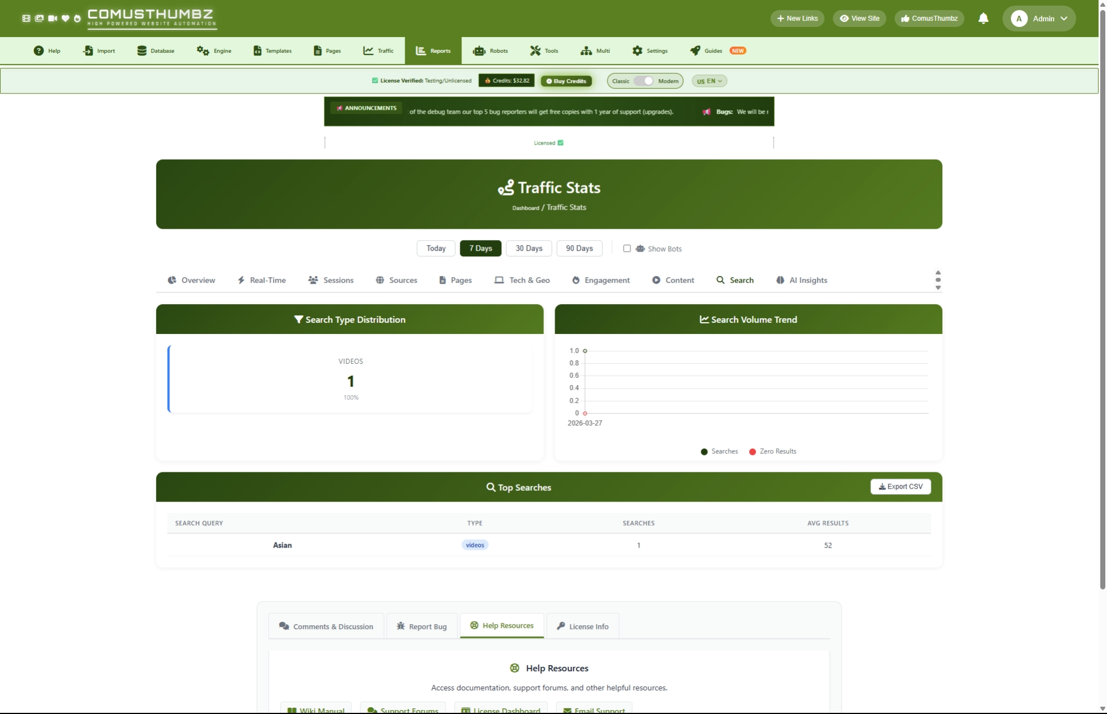Toggle Searches series in chart legend

point(719,451)
